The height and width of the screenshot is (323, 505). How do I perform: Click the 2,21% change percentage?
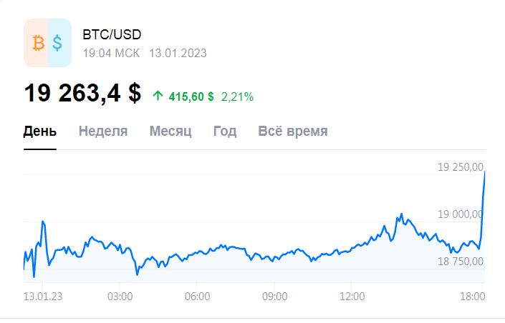(237, 96)
